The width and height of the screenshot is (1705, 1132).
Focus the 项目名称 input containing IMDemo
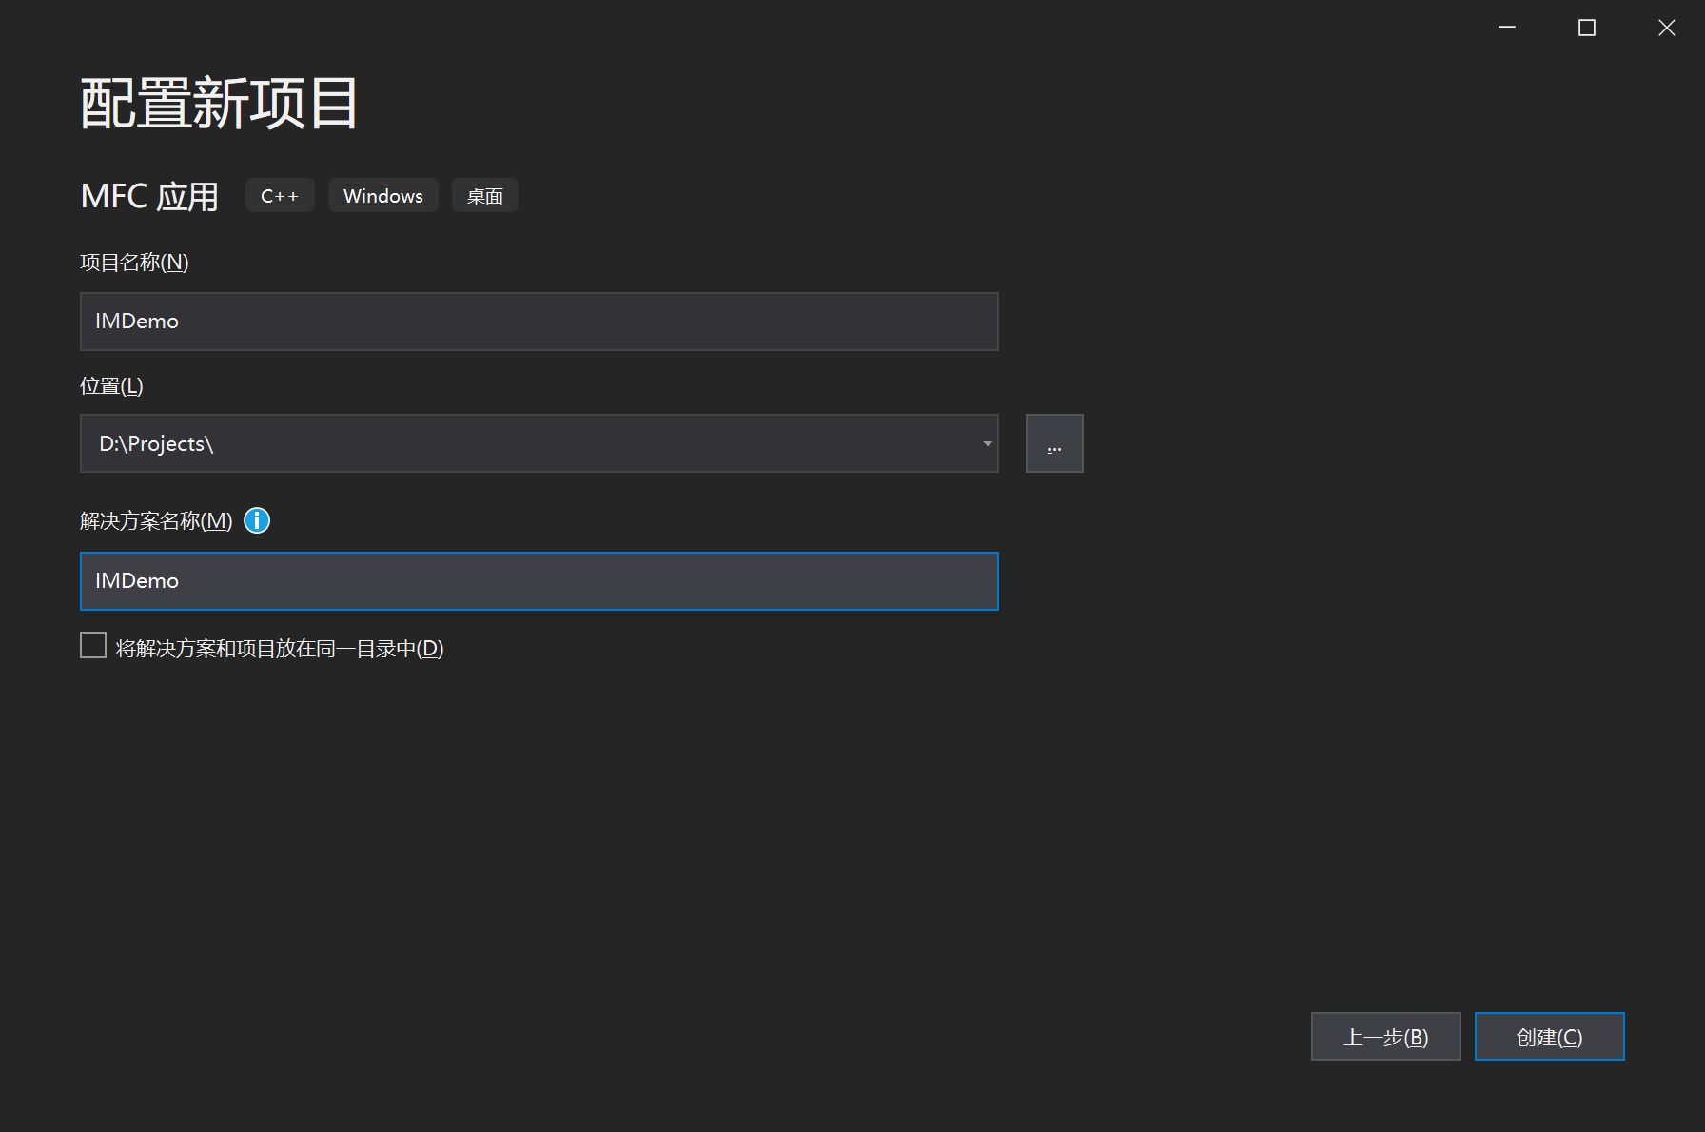(539, 322)
